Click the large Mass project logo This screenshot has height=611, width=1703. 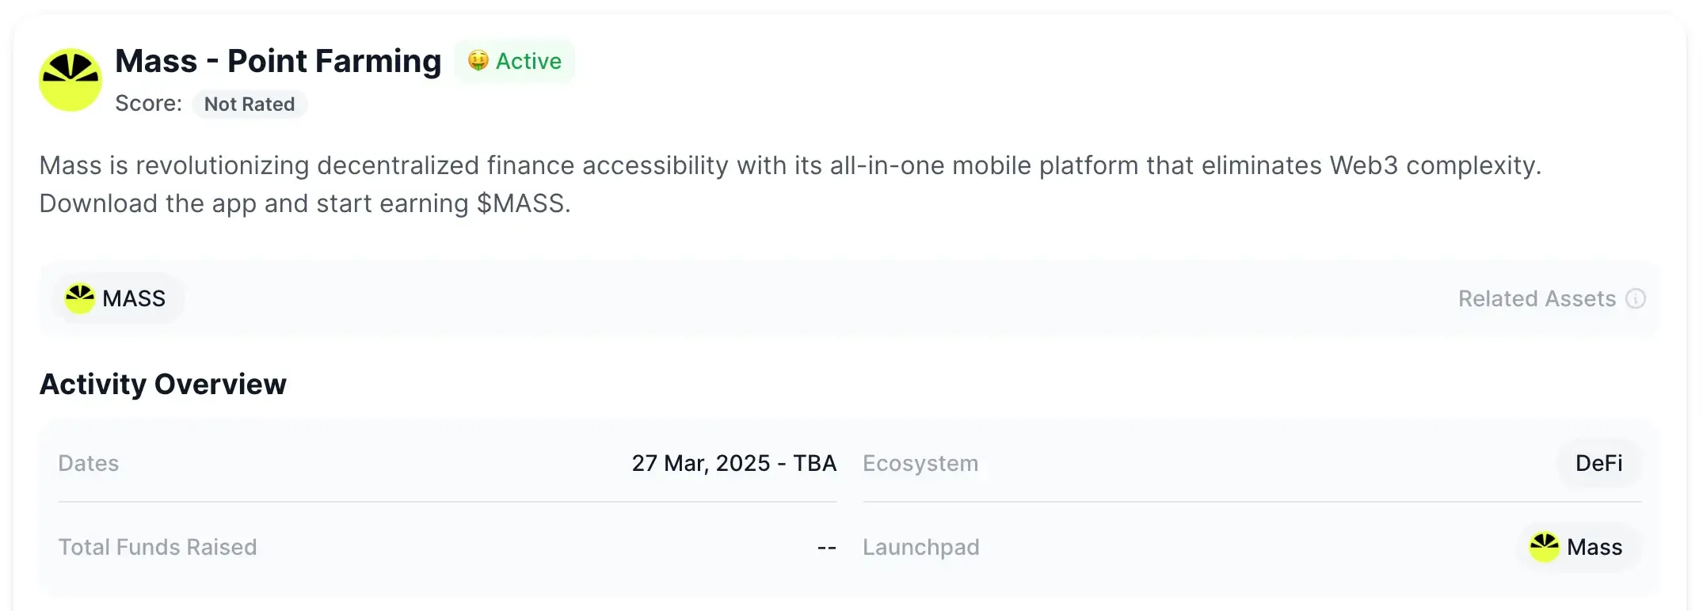coord(70,80)
